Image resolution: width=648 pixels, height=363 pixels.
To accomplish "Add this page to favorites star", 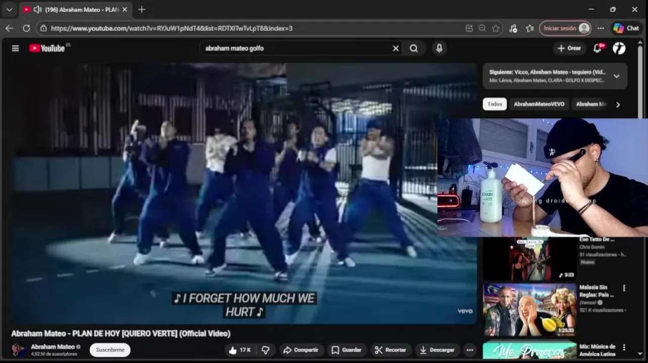I will (x=496, y=28).
